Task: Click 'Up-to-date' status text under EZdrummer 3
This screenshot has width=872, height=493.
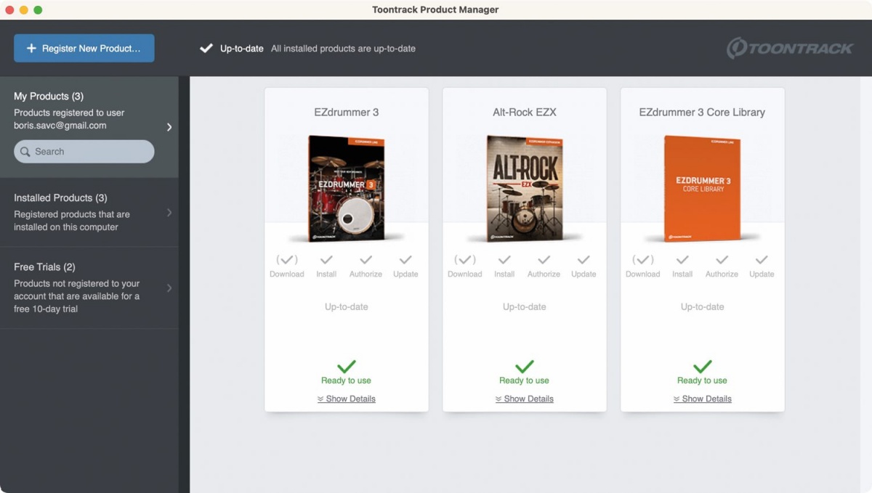Action: pyautogui.click(x=347, y=306)
